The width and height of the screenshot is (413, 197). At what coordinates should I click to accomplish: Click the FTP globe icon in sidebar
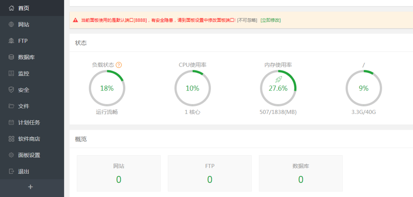[11, 41]
